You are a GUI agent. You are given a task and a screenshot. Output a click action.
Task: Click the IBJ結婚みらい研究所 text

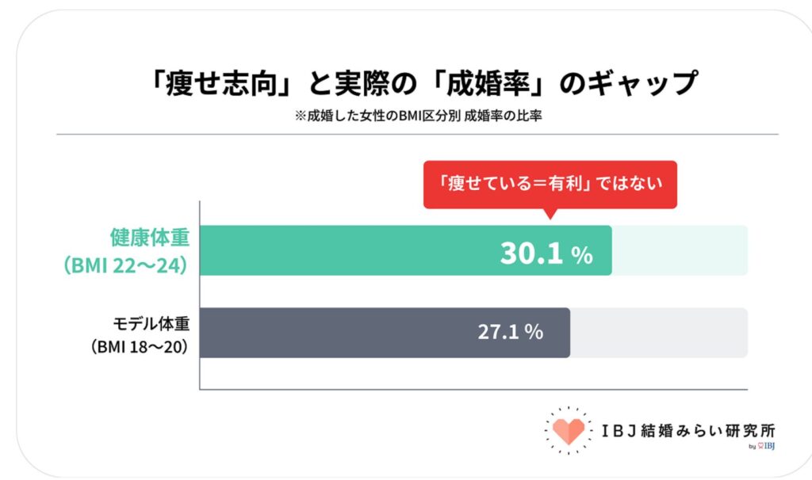688,430
